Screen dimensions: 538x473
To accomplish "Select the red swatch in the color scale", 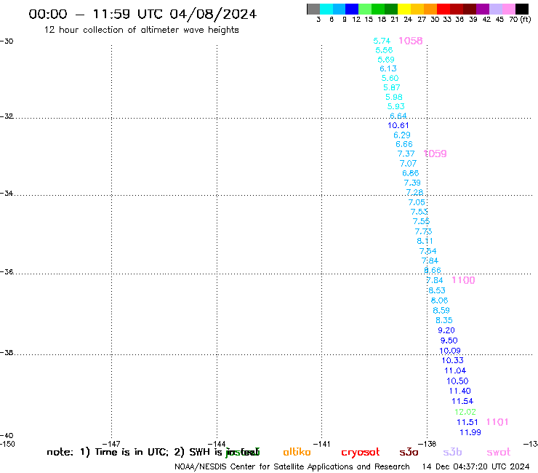I will click(443, 9).
